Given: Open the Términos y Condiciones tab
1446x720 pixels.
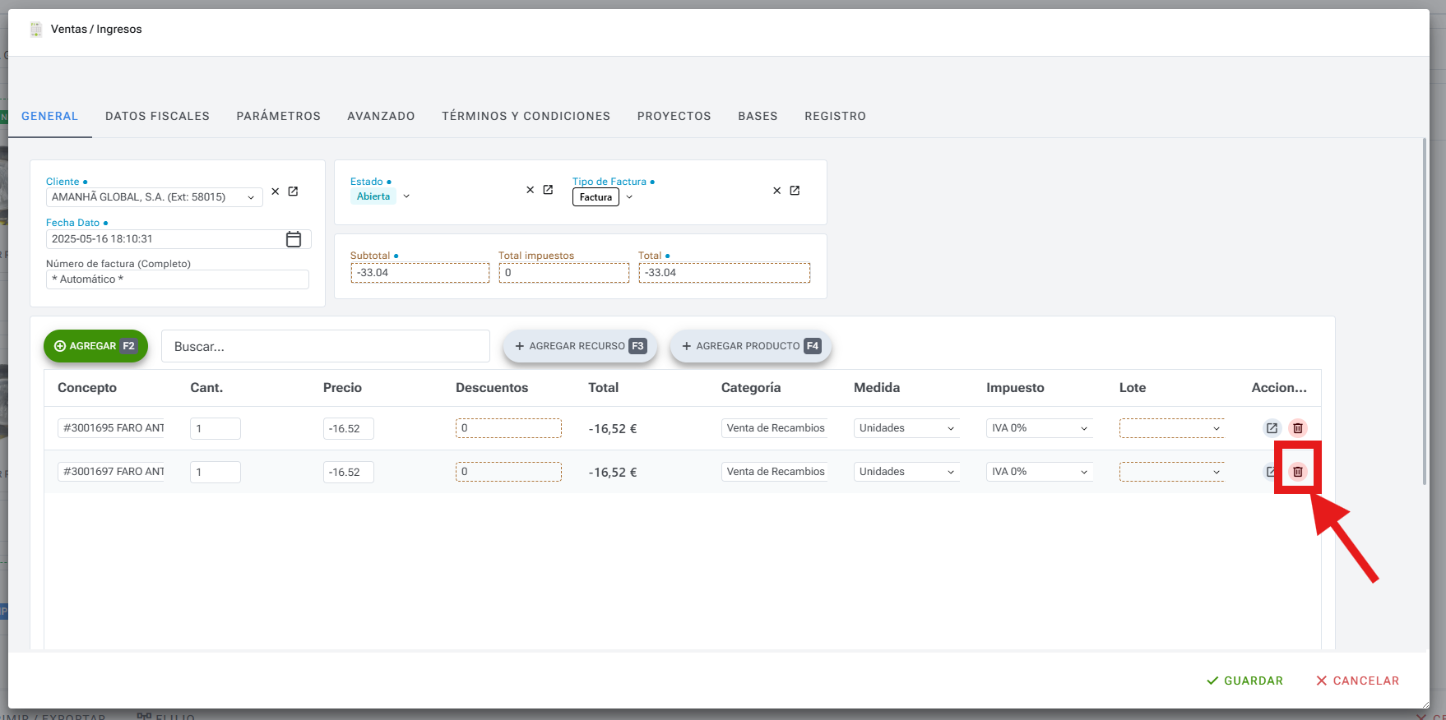Looking at the screenshot, I should tap(526, 116).
